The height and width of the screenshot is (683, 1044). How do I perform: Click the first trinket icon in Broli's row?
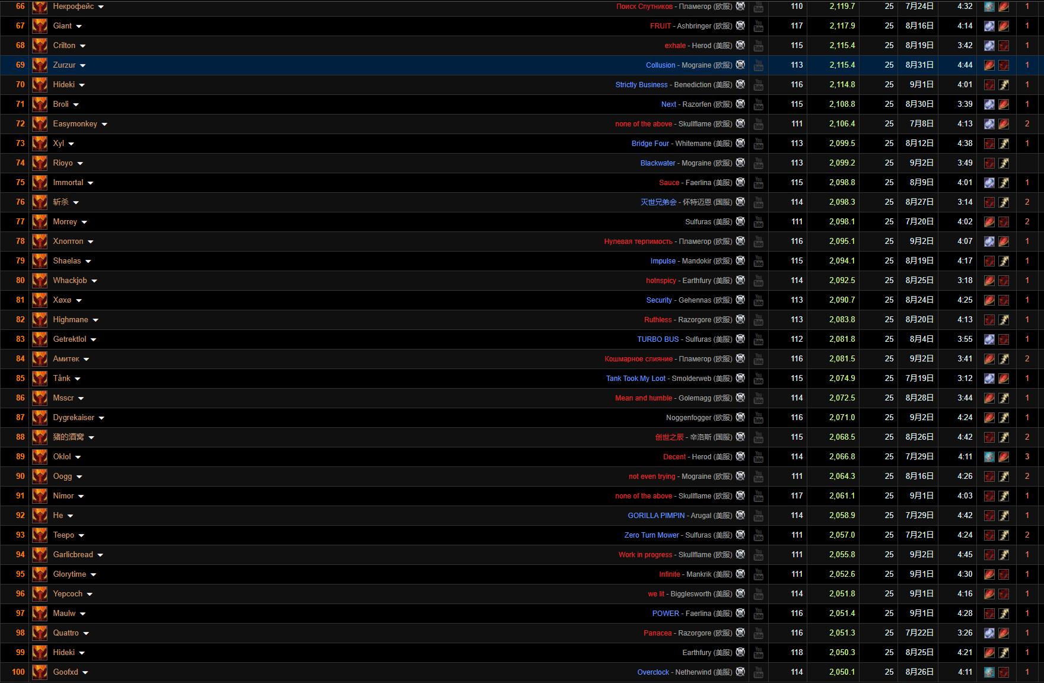(989, 104)
